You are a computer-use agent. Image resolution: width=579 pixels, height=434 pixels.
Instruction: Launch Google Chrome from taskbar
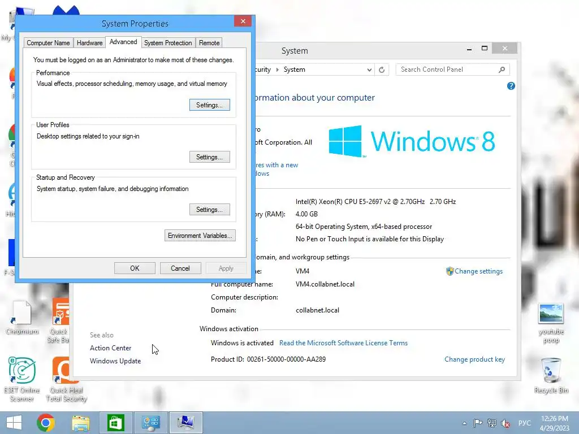[x=46, y=423]
